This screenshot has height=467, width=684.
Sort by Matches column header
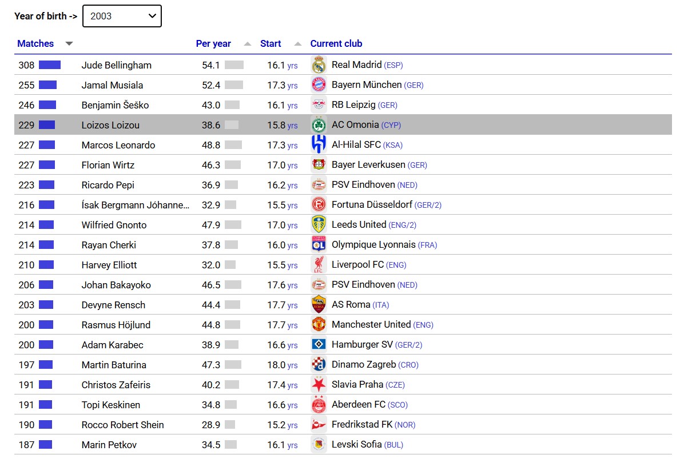click(35, 43)
